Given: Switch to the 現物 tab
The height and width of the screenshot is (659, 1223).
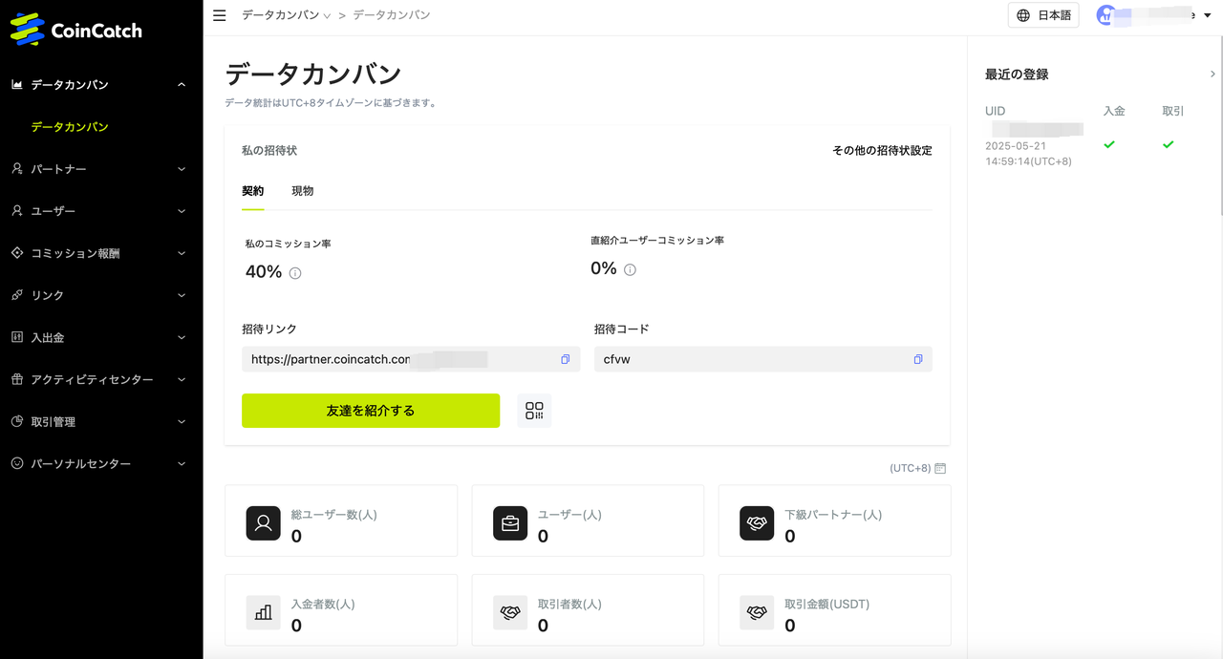Looking at the screenshot, I should pos(302,190).
